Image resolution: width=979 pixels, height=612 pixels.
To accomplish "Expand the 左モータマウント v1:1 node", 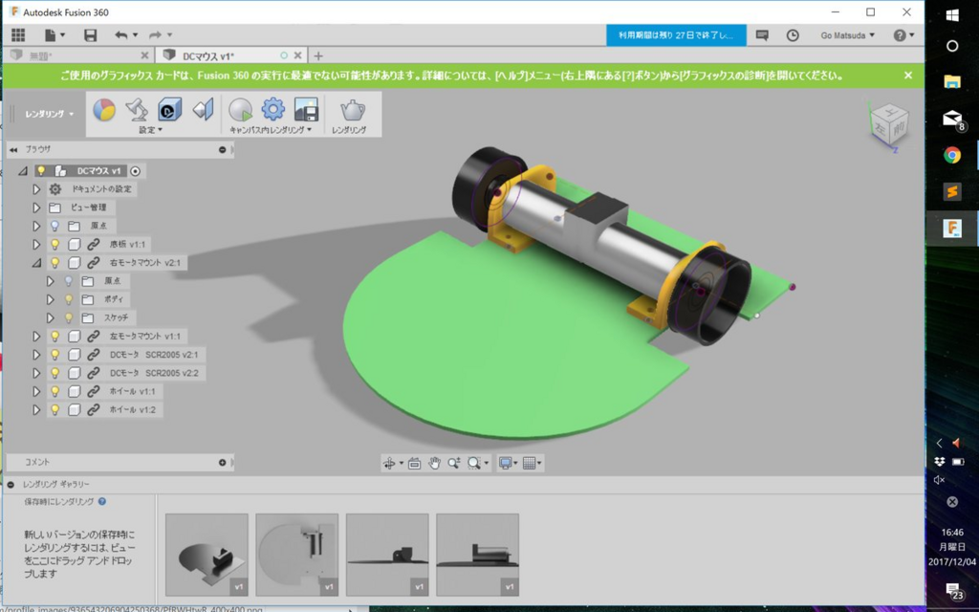I will (36, 336).
